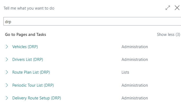This screenshot has height=105, width=181.
Task: Click Lists label beside Route Plan List
Action: click(125, 72)
